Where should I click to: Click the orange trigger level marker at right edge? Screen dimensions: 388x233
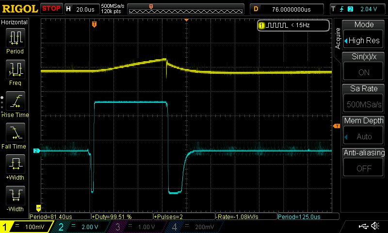(336, 126)
